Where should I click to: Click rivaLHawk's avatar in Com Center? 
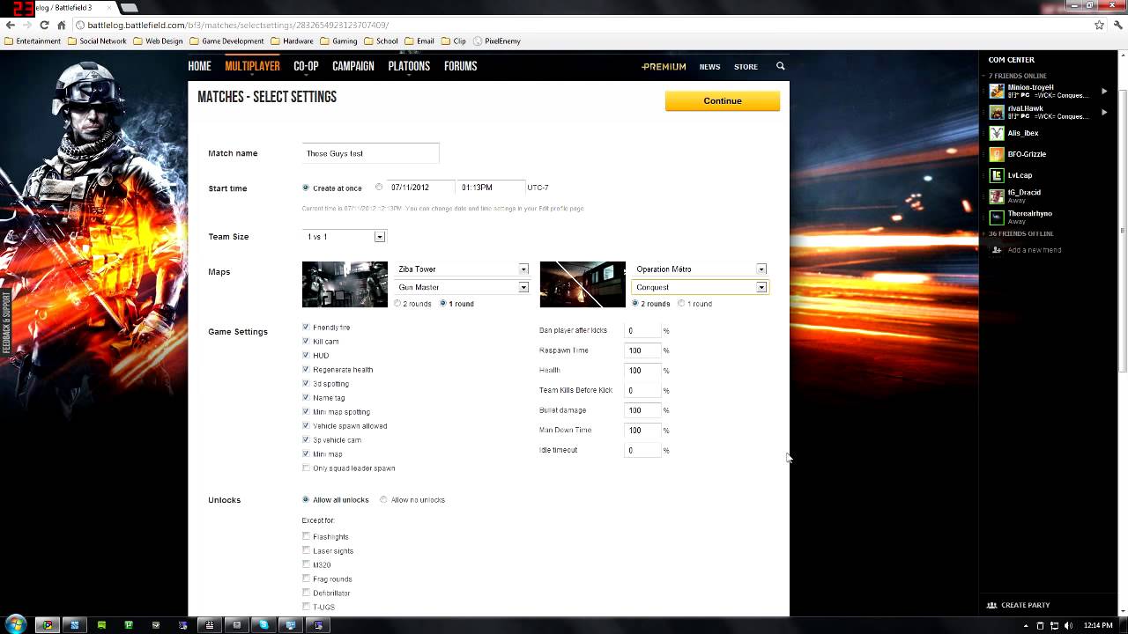coord(997,112)
